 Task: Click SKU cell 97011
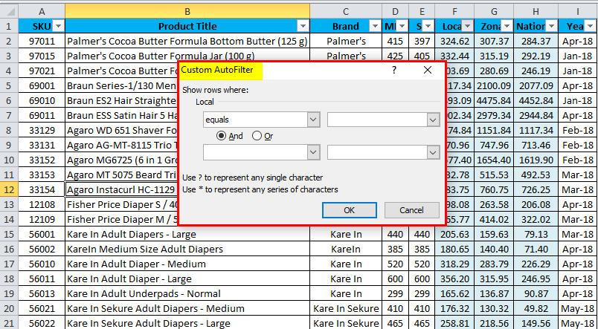point(42,41)
